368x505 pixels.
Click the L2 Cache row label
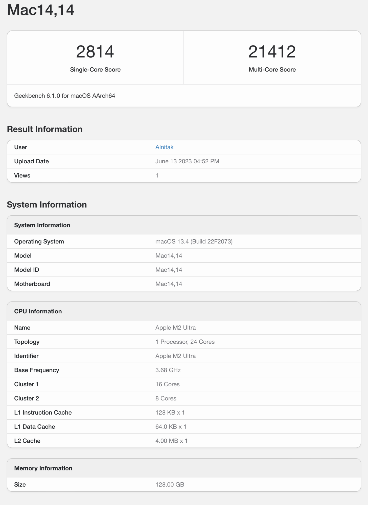[27, 441]
